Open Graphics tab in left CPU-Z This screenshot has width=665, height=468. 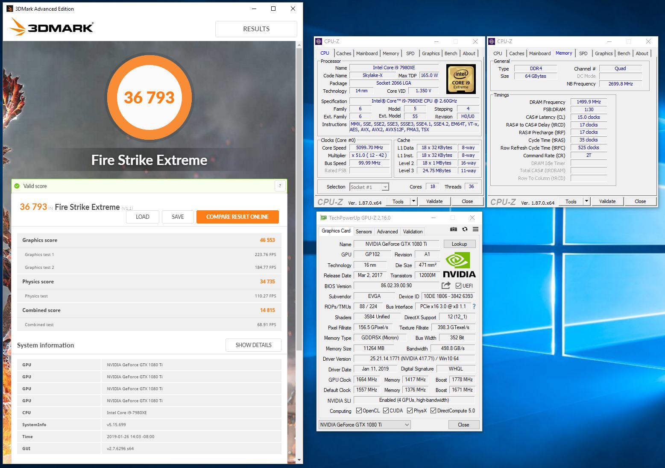(431, 53)
